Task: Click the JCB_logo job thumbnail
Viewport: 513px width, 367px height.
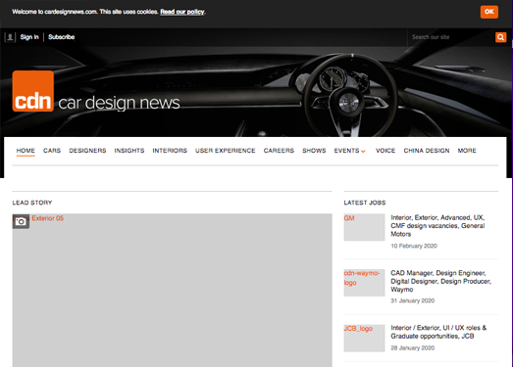Action: 364,338
